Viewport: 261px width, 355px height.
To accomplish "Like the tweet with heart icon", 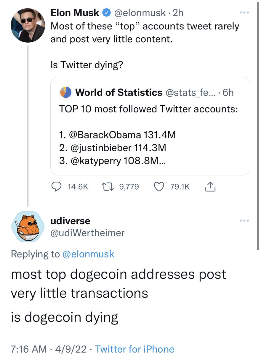I will 160,187.
